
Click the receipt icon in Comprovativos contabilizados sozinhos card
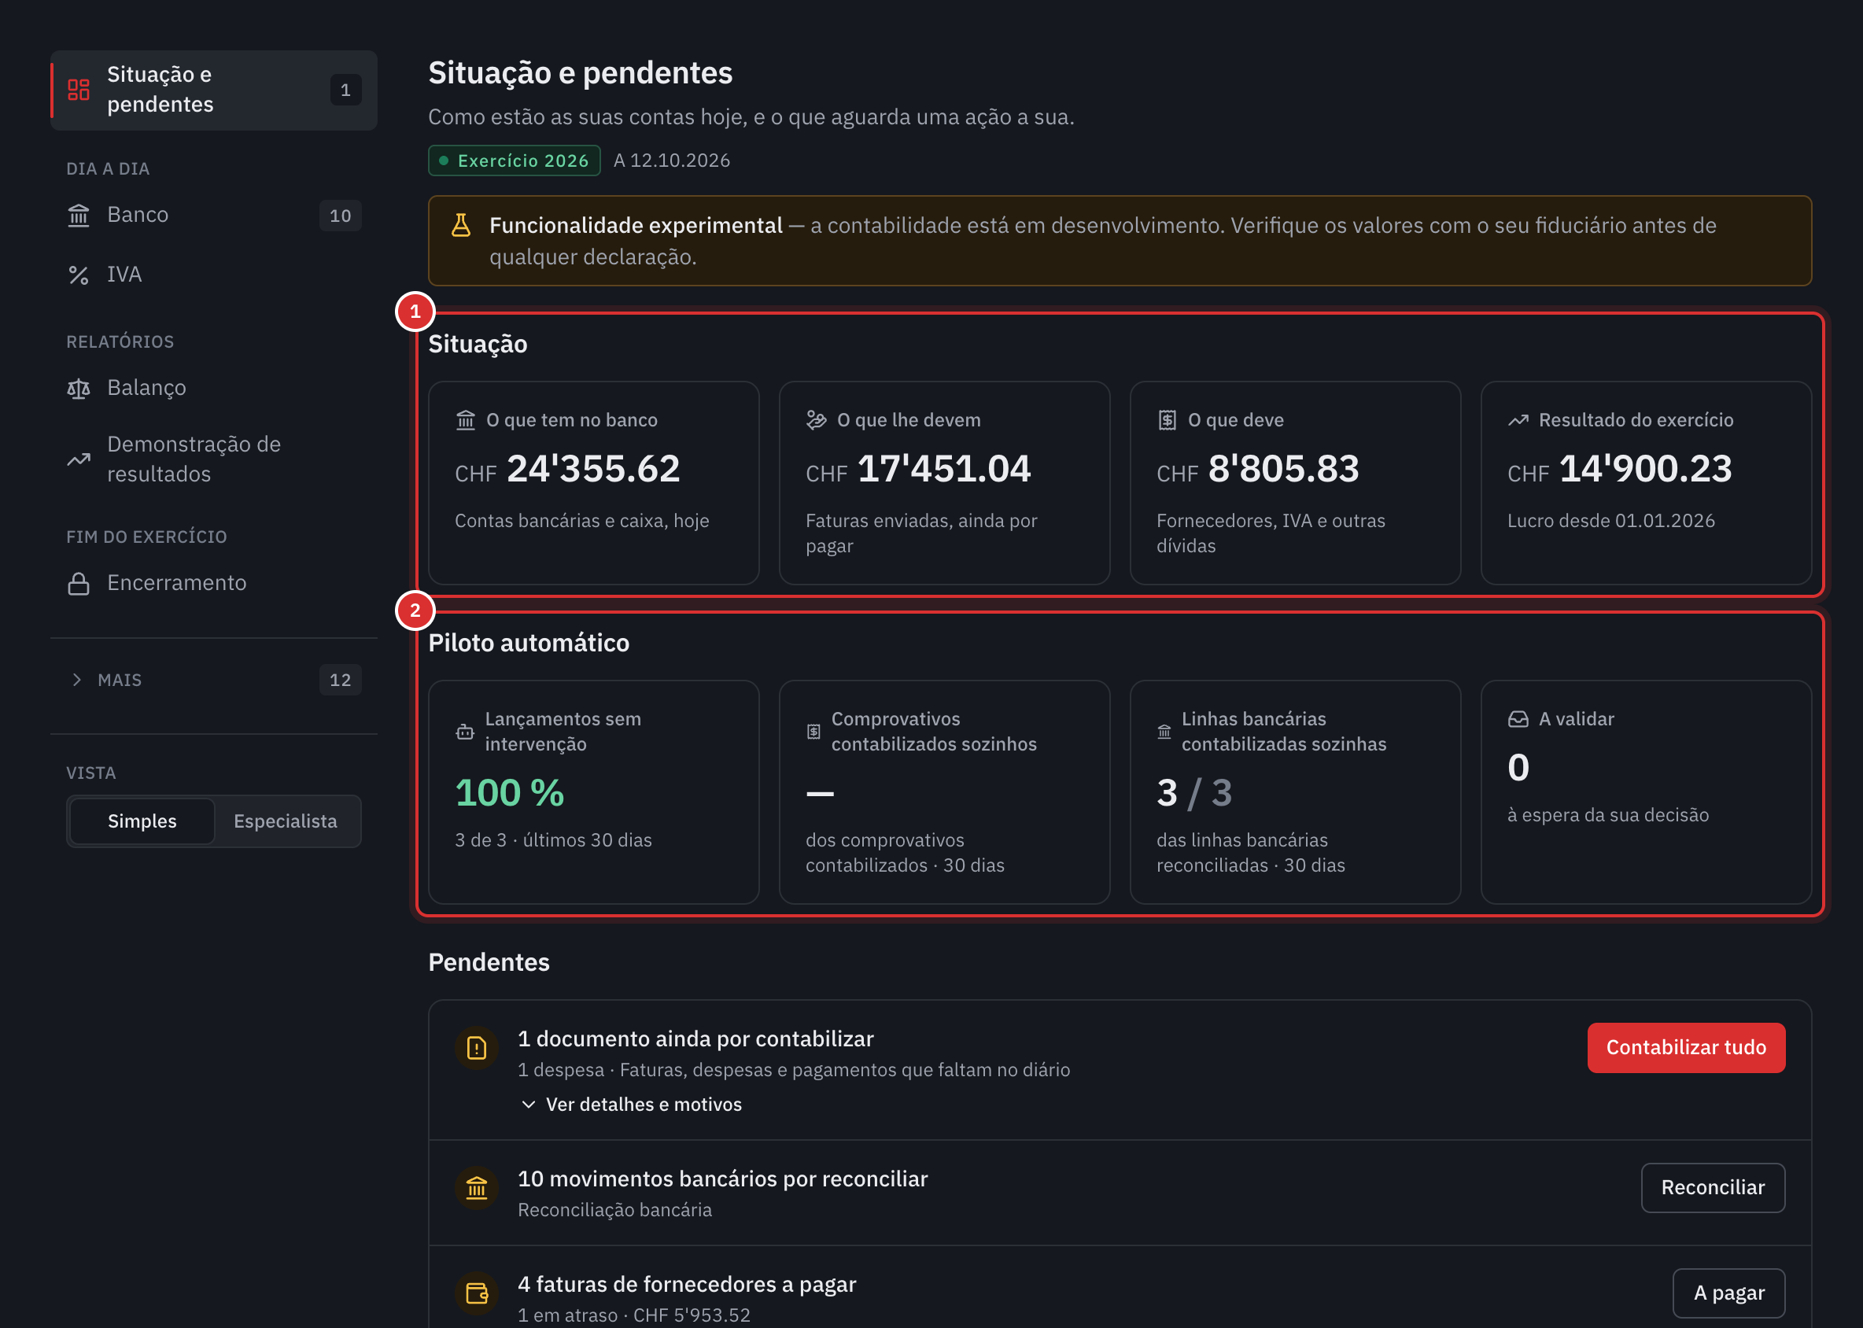point(813,732)
